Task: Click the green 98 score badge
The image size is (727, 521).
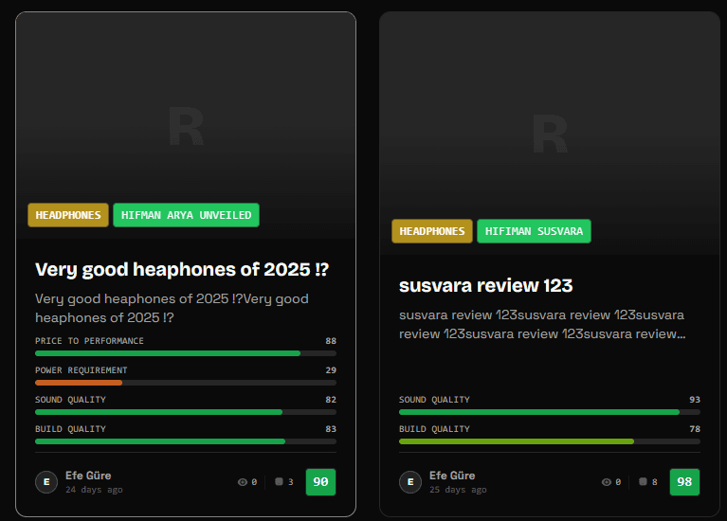Action: [684, 482]
